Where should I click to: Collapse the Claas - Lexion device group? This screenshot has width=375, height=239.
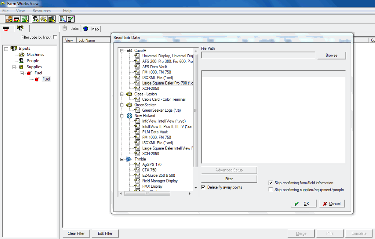122,94
